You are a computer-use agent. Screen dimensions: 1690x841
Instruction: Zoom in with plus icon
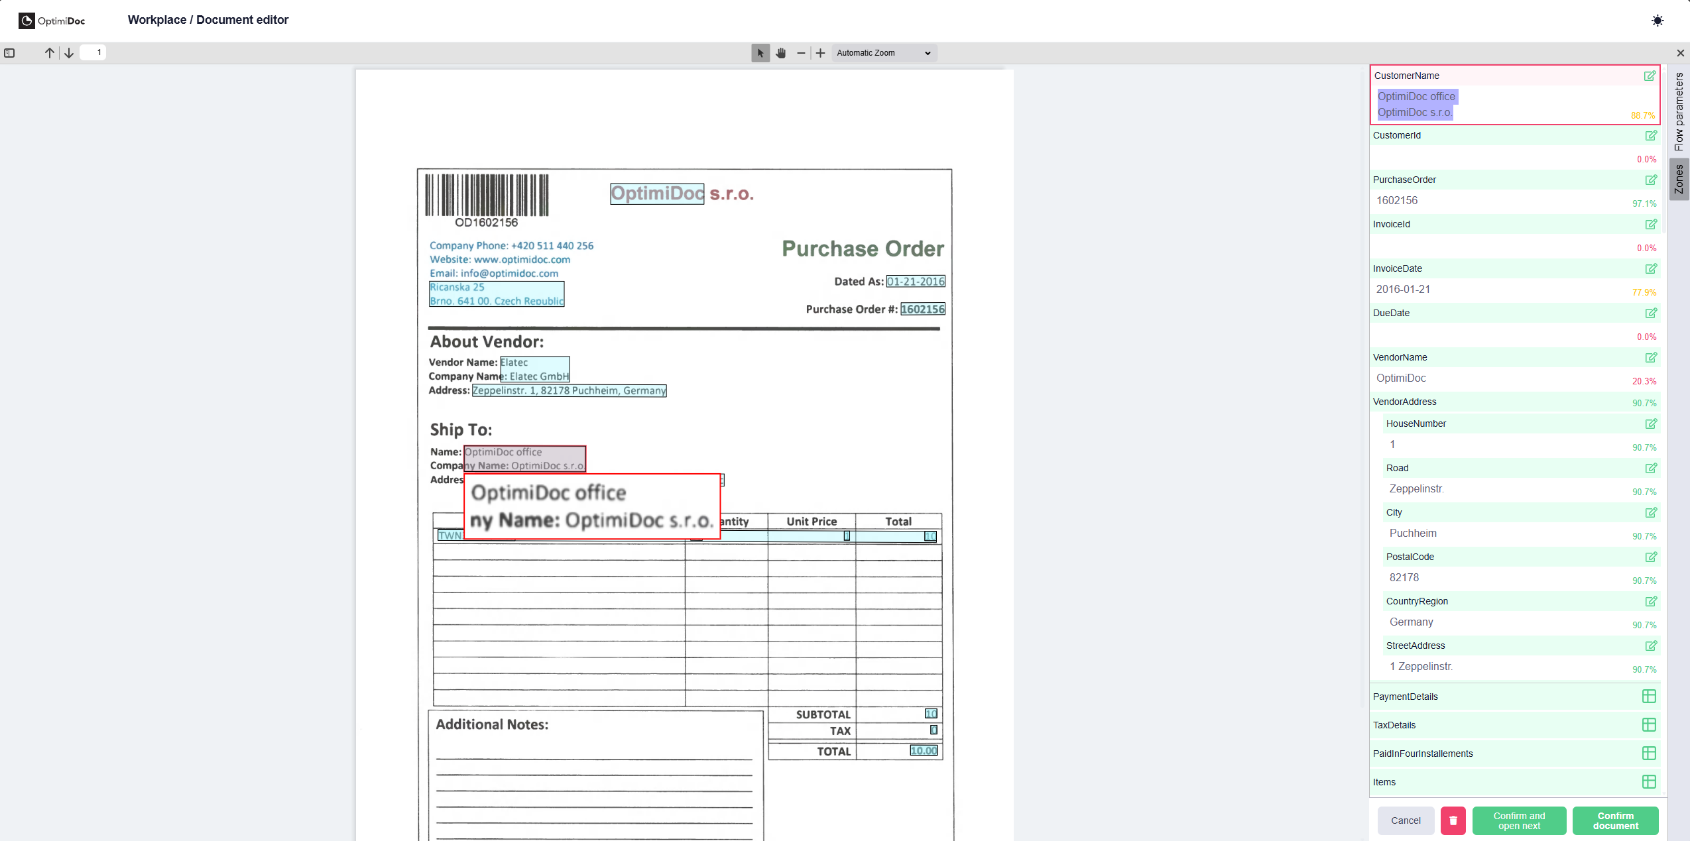820,53
